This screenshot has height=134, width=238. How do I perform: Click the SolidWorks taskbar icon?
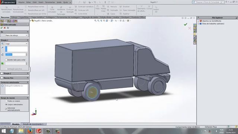pyautogui.click(x=39, y=131)
